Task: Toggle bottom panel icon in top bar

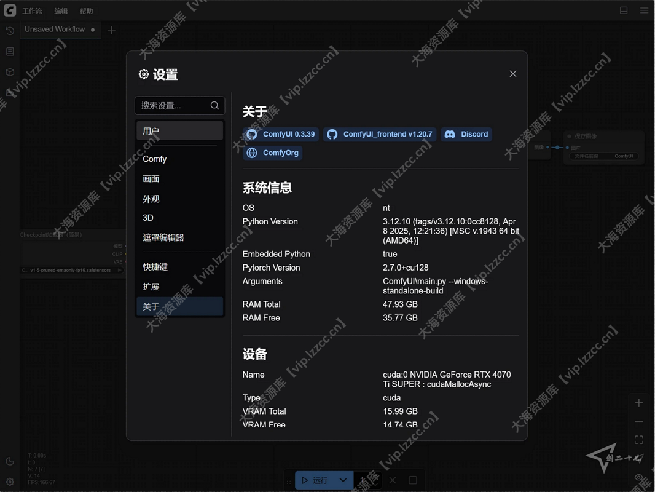Action: coord(624,10)
